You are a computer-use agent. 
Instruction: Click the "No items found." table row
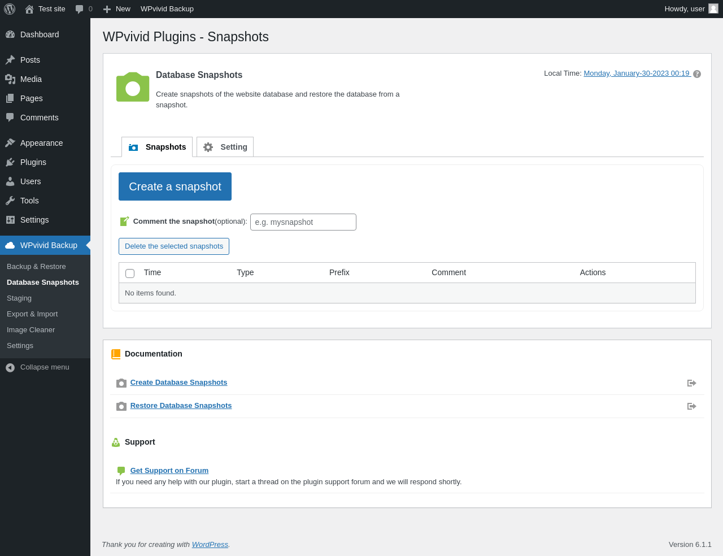point(407,293)
